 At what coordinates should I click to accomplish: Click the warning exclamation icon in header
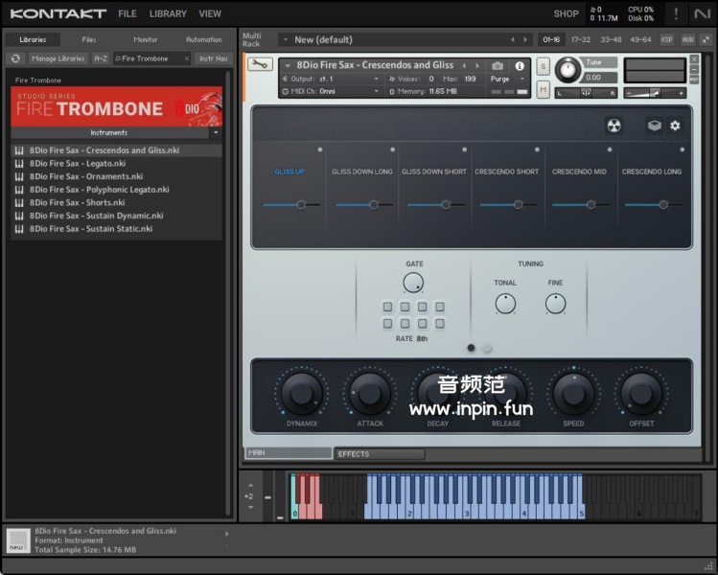676,14
